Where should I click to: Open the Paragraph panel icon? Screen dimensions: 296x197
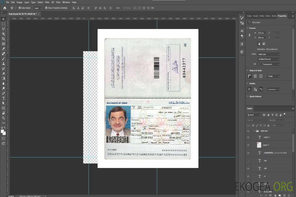[x=242, y=36]
